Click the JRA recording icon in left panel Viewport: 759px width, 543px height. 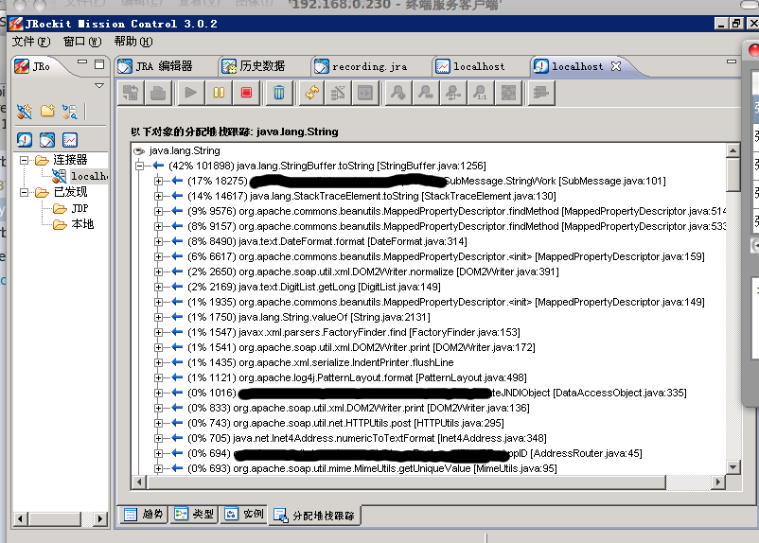tap(47, 140)
